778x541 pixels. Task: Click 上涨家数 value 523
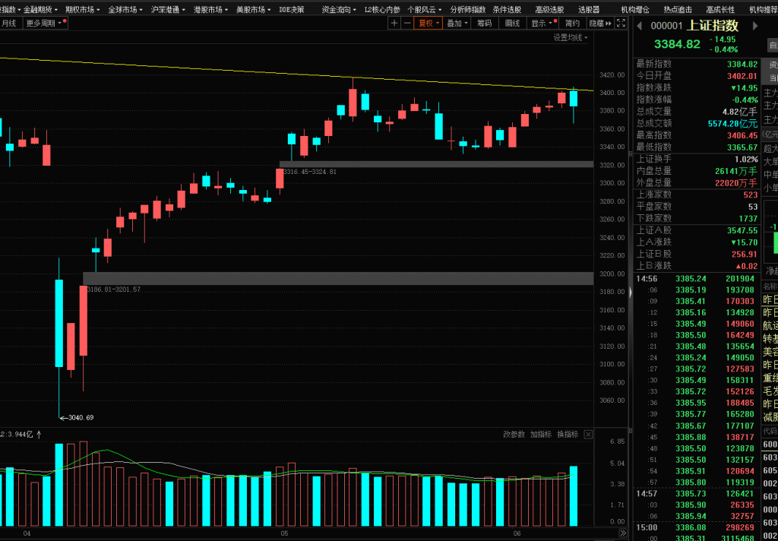coord(751,195)
